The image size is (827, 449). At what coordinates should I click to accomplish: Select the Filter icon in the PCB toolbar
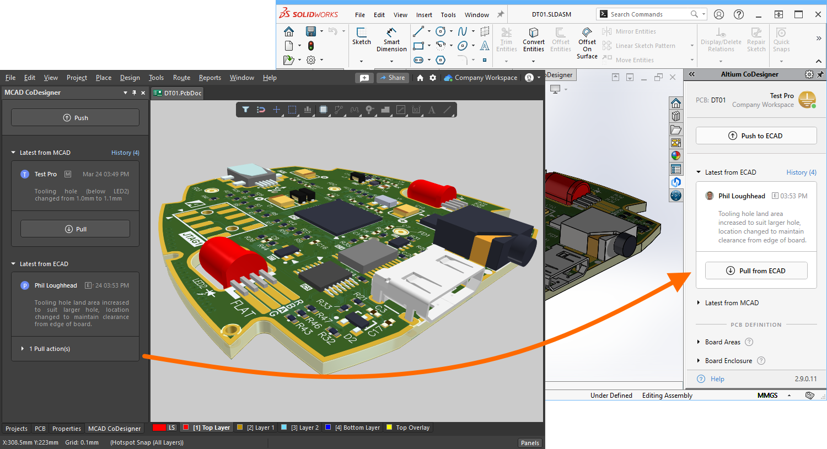245,110
